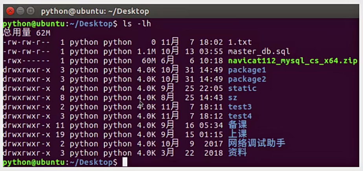Select the 网络调试助手 directory name
The width and height of the screenshot is (363, 171).
(257, 143)
